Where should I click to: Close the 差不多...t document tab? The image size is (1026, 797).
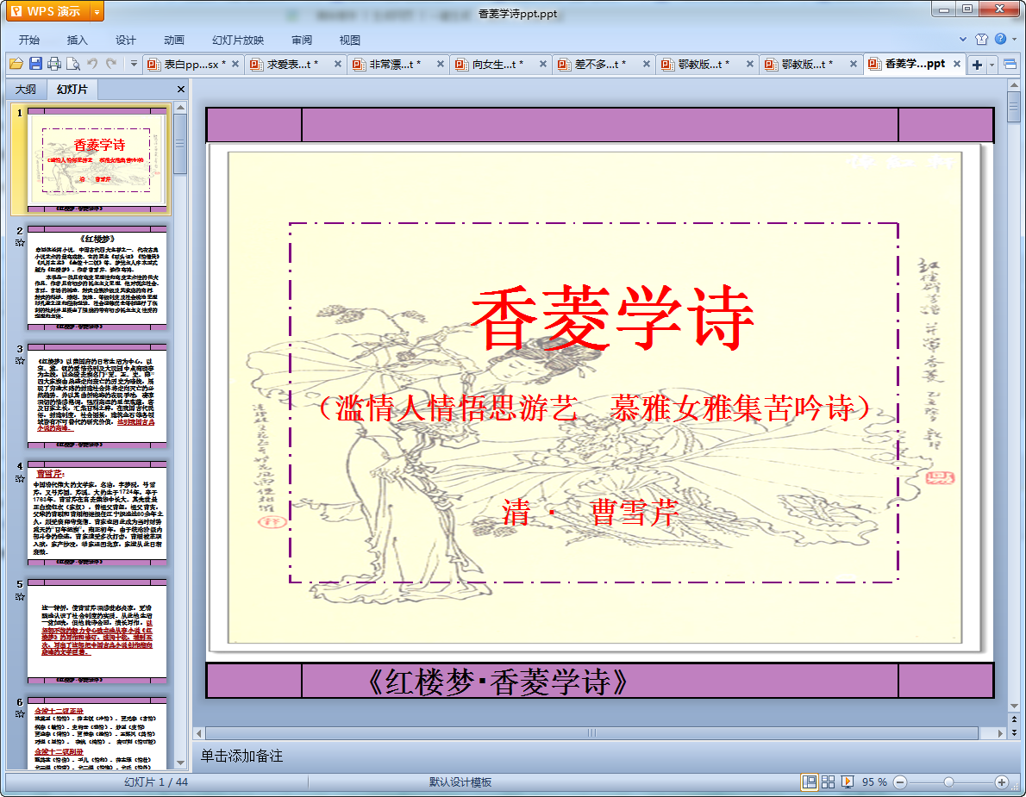647,64
